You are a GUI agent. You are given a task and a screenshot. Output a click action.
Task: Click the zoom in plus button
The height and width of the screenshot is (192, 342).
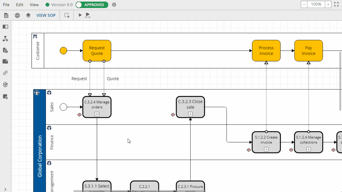coord(328,5)
